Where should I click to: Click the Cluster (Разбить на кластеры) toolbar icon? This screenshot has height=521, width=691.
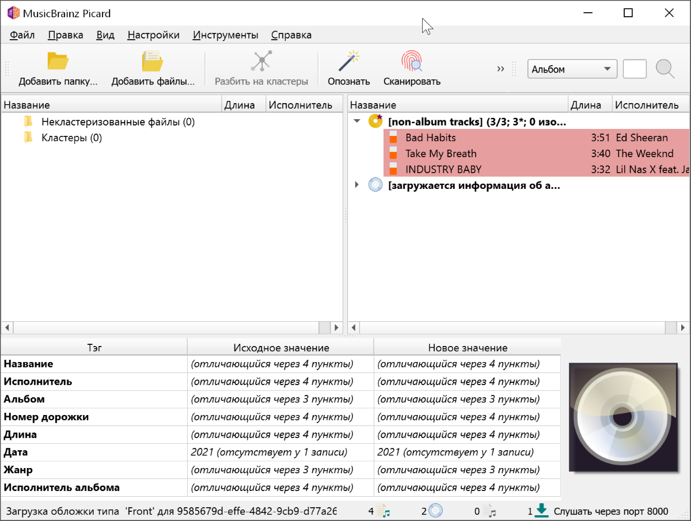click(x=261, y=61)
